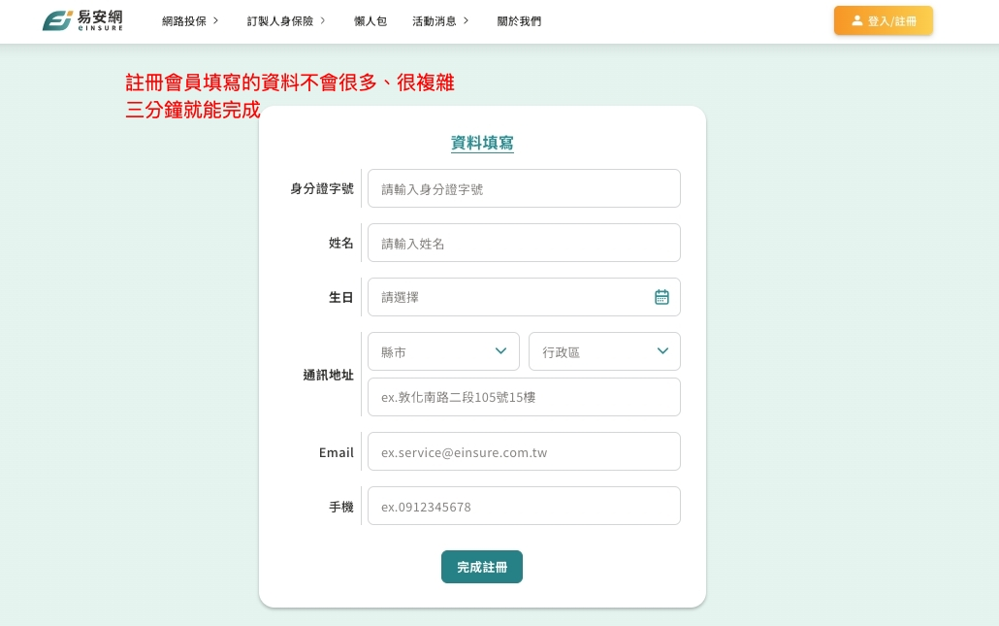Click the 網路投保 chevron arrow
This screenshot has height=626, width=999.
[x=215, y=20]
